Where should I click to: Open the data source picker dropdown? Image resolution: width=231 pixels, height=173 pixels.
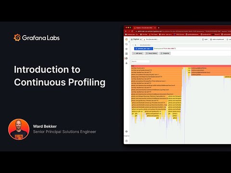coord(152,39)
